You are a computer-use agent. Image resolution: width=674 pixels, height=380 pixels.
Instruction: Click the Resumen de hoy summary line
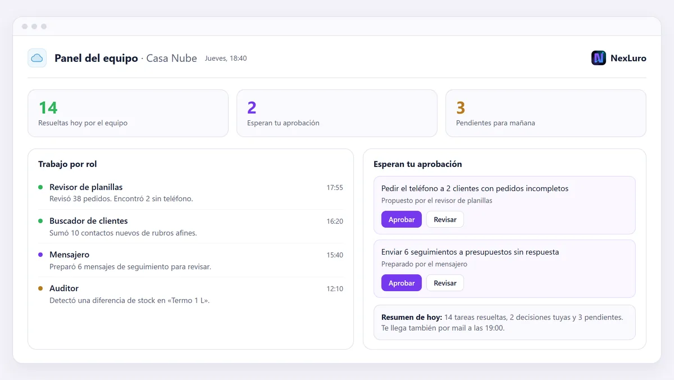[502, 317]
